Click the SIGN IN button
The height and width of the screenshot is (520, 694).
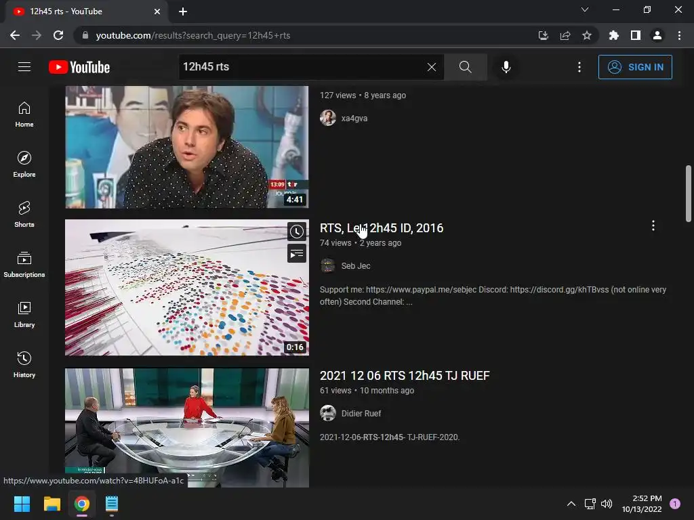point(635,67)
